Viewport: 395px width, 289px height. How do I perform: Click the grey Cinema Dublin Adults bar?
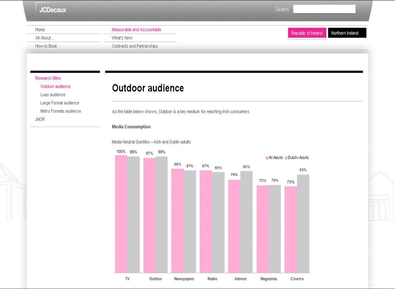(303, 223)
